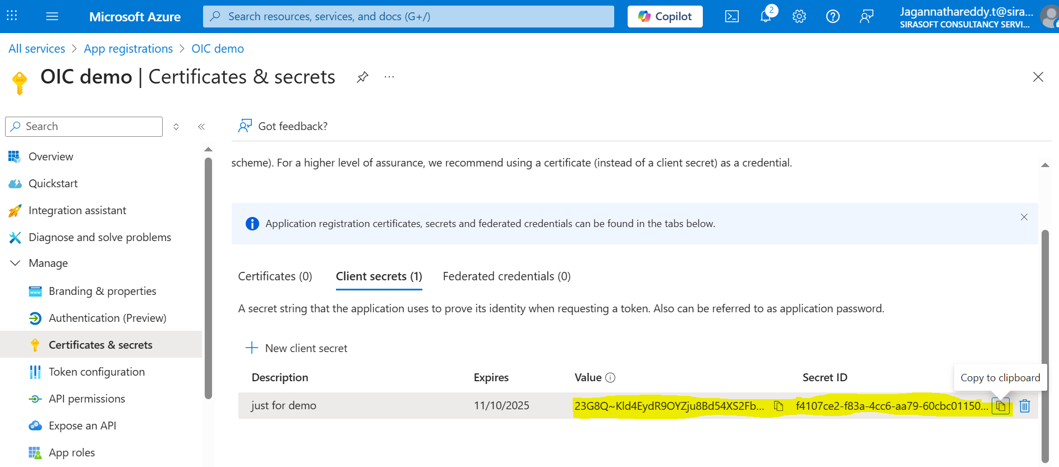This screenshot has height=467, width=1059.
Task: Open portal settings gear
Action: pyautogui.click(x=799, y=16)
